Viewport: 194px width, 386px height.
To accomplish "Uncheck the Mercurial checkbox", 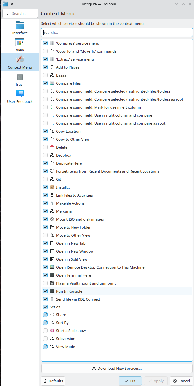I will tap(45, 211).
